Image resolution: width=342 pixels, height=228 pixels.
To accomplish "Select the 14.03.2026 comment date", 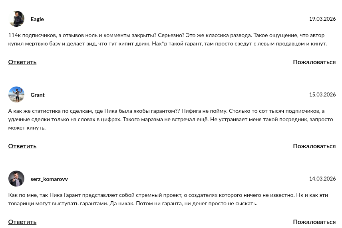I will (x=322, y=179).
